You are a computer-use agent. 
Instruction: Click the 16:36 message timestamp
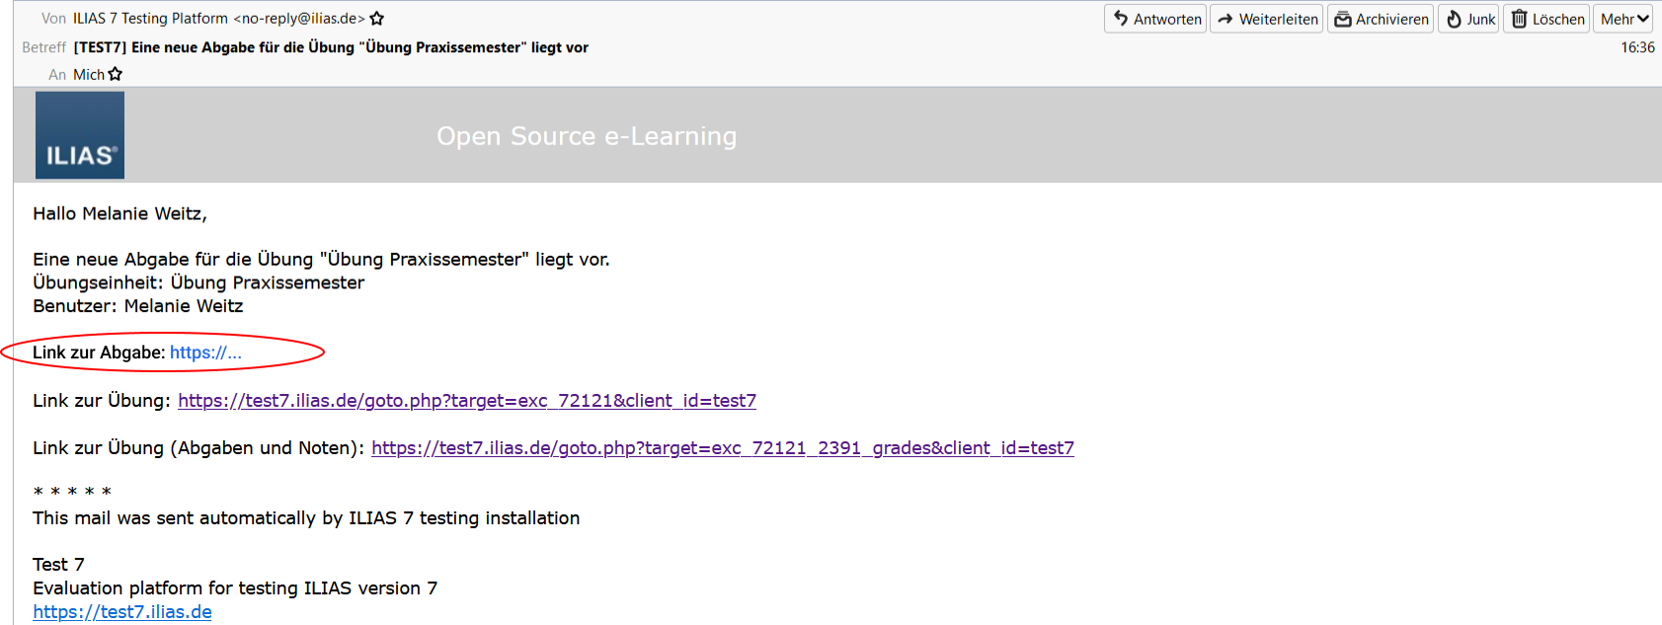(x=1637, y=47)
